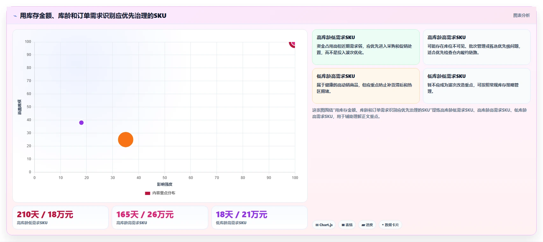Click the description 暂不应成为波次改造重点
This screenshot has width=543, height=242.
pos(473,88)
